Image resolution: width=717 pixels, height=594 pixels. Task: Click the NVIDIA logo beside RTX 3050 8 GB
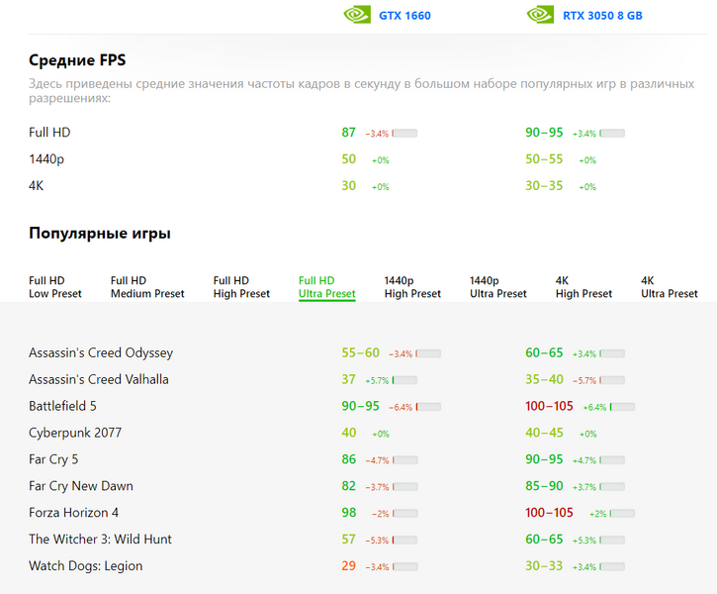coord(540,15)
